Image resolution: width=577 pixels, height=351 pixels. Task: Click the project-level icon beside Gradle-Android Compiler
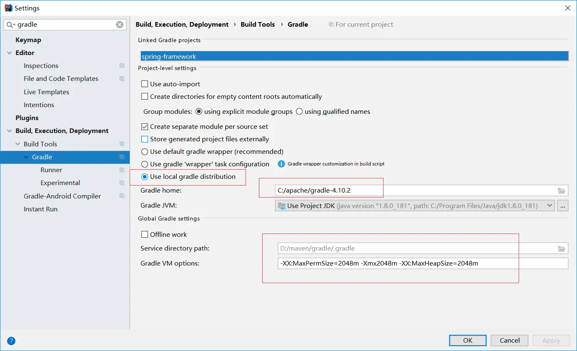point(122,196)
